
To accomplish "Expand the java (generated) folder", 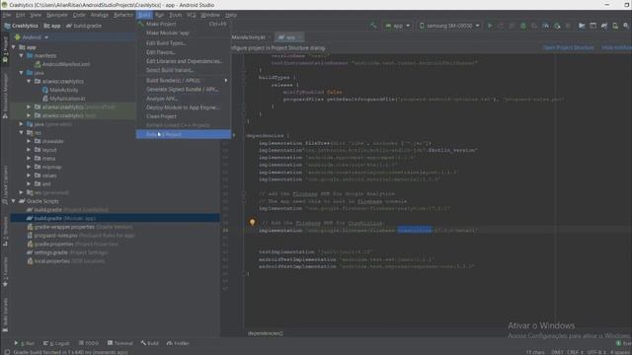I will [22, 124].
